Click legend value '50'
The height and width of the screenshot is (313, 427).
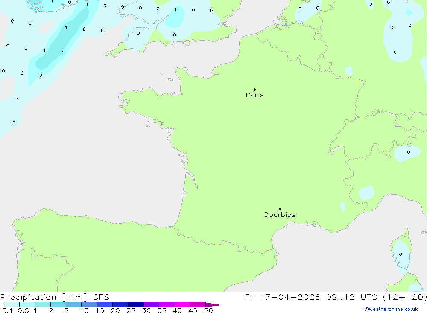pos(209,310)
